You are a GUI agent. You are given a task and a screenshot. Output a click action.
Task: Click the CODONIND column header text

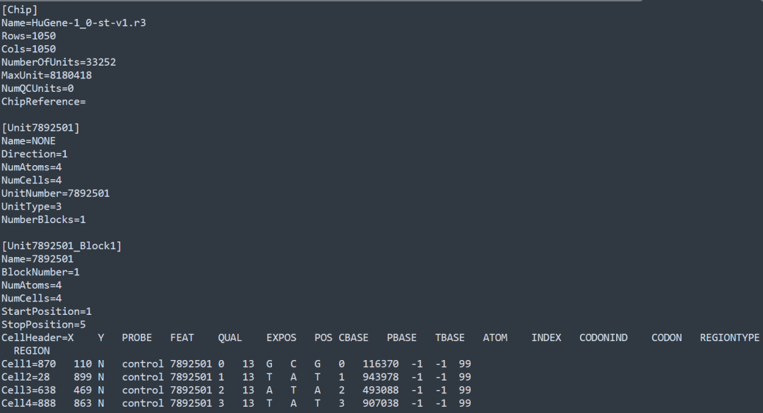(x=603, y=338)
